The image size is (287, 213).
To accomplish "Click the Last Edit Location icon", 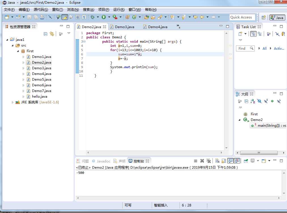I will click(x=195, y=17).
